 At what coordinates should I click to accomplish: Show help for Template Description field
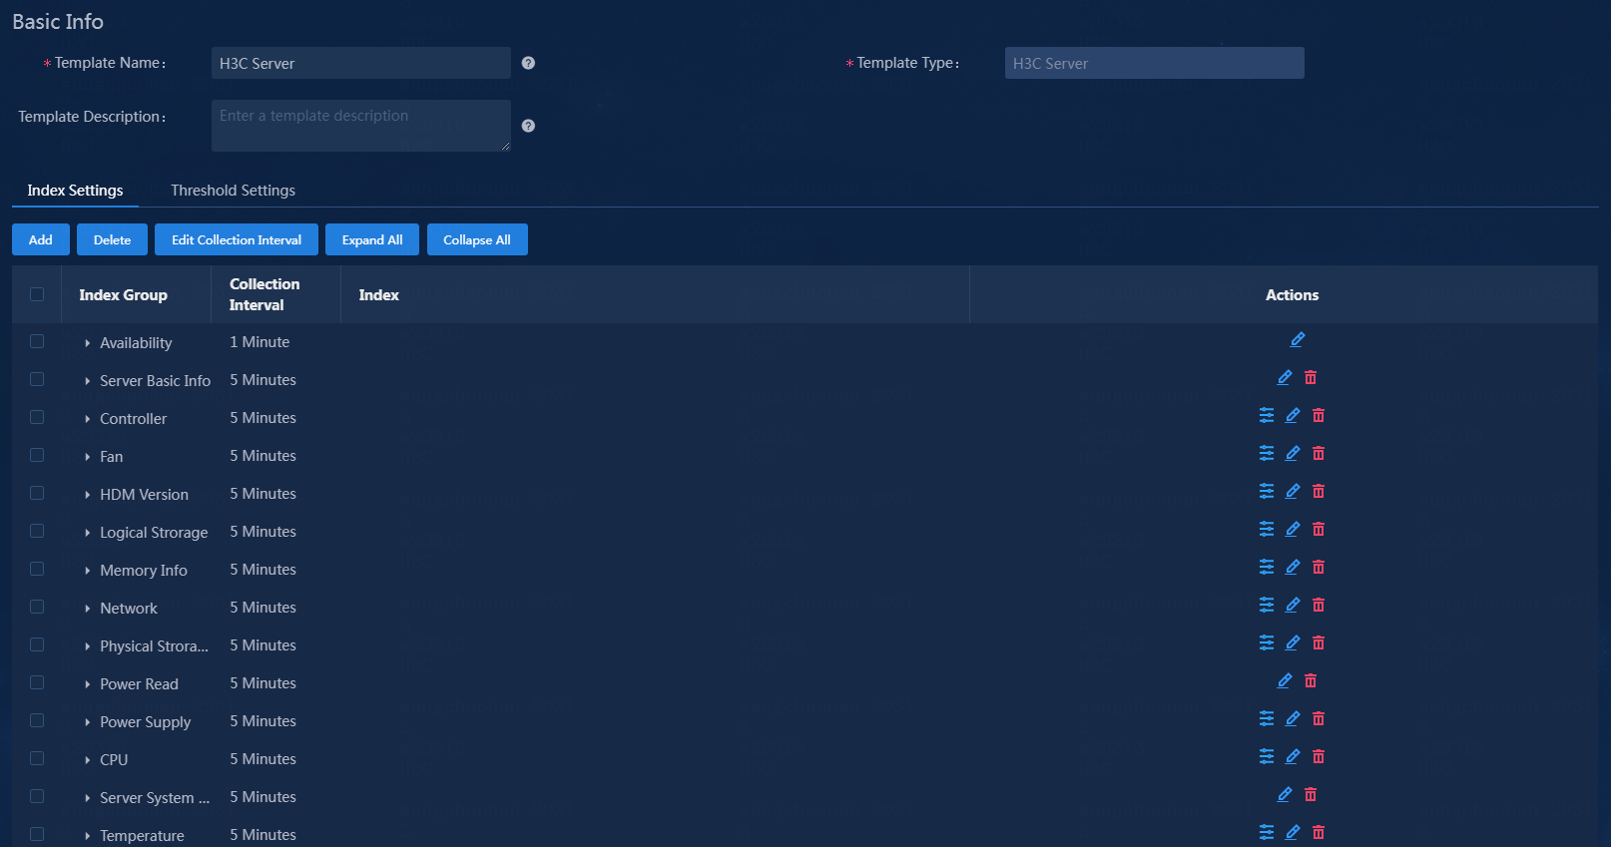point(528,126)
